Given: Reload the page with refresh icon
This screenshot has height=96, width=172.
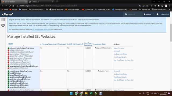Looking at the screenshot, I should click(10, 6).
